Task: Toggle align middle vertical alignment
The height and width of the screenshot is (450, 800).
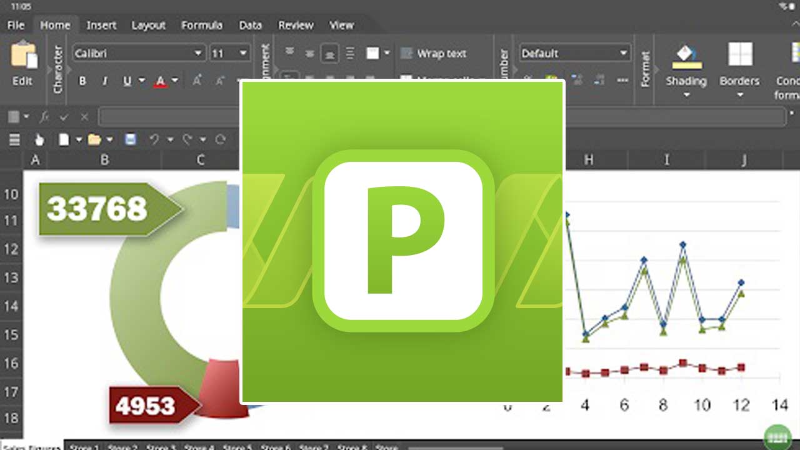Action: 309,54
